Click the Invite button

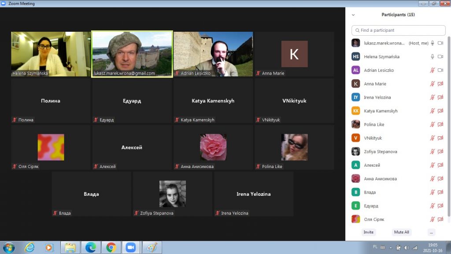(369, 232)
